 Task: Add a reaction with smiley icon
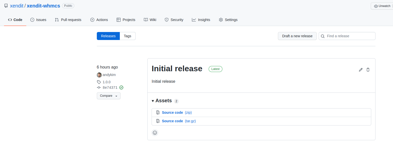pos(155,133)
